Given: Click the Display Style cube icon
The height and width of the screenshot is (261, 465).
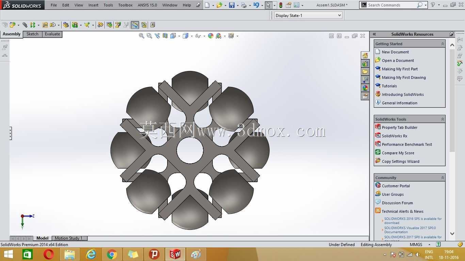Looking at the screenshot, I should (x=186, y=36).
